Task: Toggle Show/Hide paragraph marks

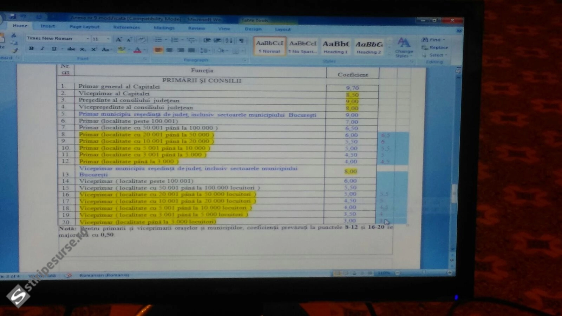Action: pyautogui.click(x=242, y=40)
